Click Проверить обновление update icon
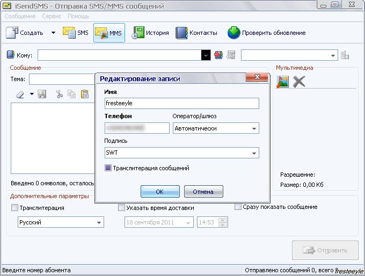This screenshot has width=365, height=276. point(233,33)
